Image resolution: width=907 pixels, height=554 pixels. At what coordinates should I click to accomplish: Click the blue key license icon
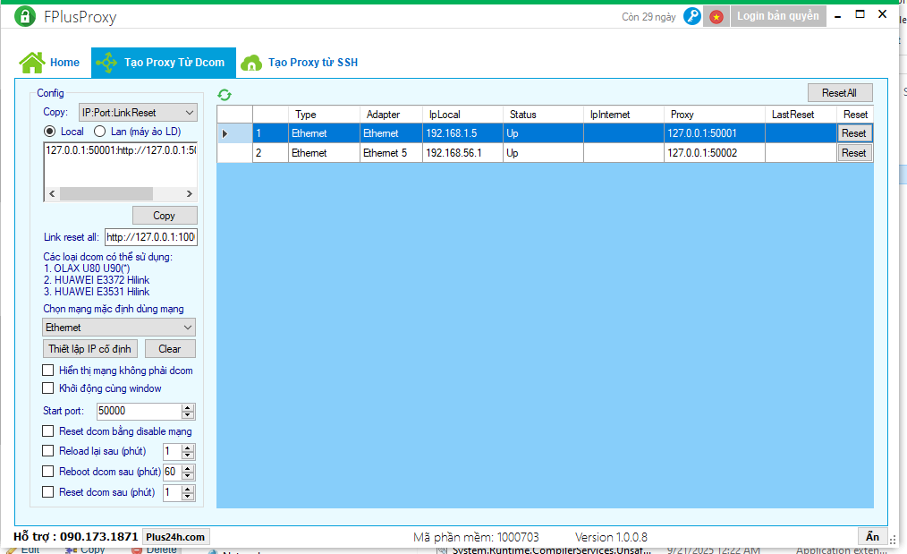click(691, 16)
